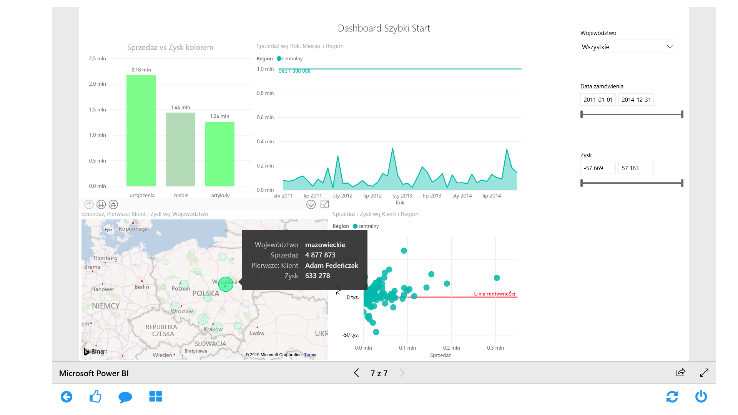The image size is (738, 415).
Task: Click the Terms link on map
Action: 310,355
